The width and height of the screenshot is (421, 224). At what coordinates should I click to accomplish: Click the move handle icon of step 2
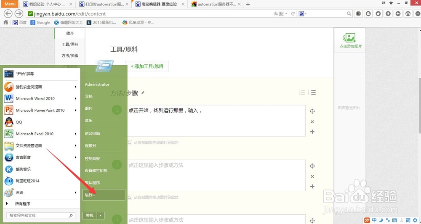point(312,166)
